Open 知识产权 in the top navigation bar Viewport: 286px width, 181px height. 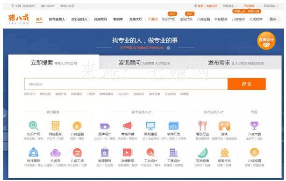[168, 19]
